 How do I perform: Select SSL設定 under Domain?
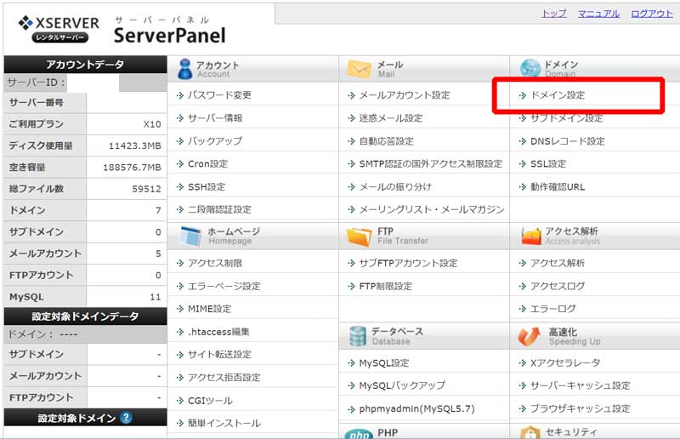(x=547, y=164)
